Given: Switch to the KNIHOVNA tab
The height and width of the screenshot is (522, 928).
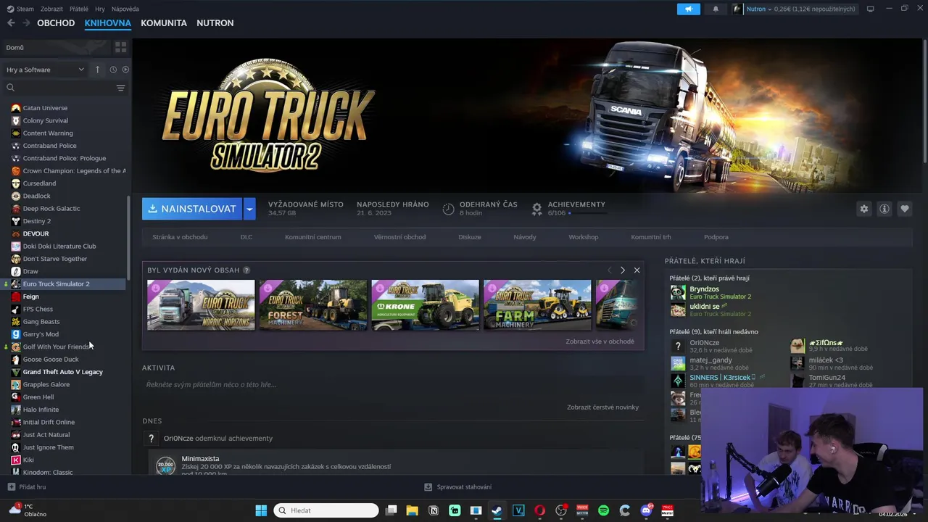Looking at the screenshot, I should (x=107, y=23).
